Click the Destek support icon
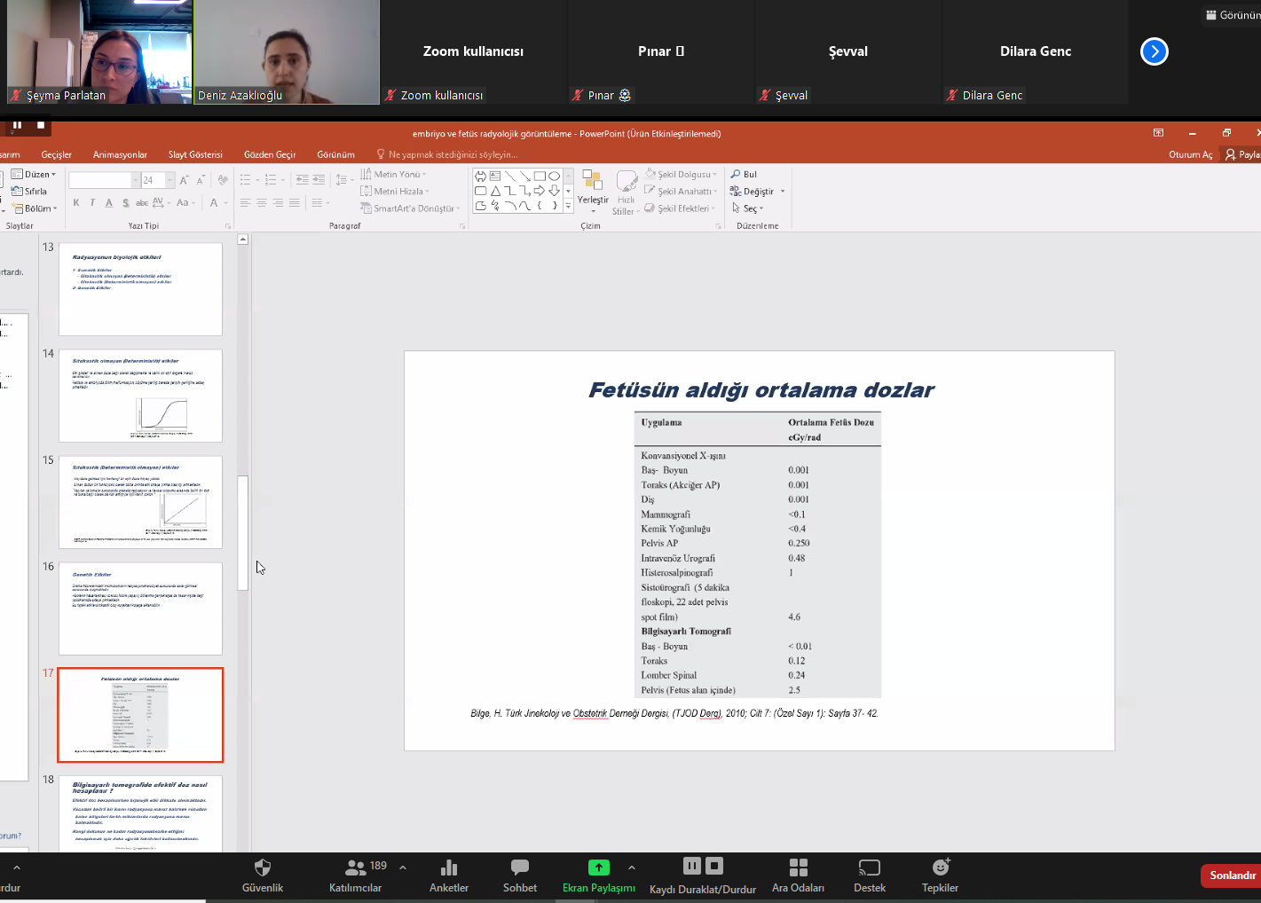The width and height of the screenshot is (1261, 903). 870,868
